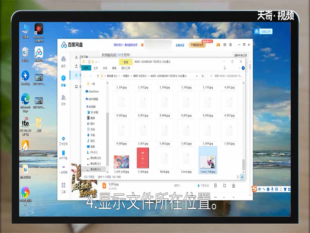Click the messages icon in Baidu Netdisk title bar
The height and width of the screenshot is (233, 310).
(225, 44)
